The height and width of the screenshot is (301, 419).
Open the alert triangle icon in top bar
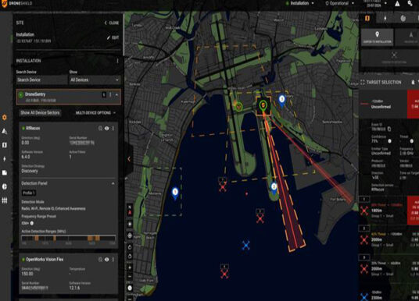397,3
